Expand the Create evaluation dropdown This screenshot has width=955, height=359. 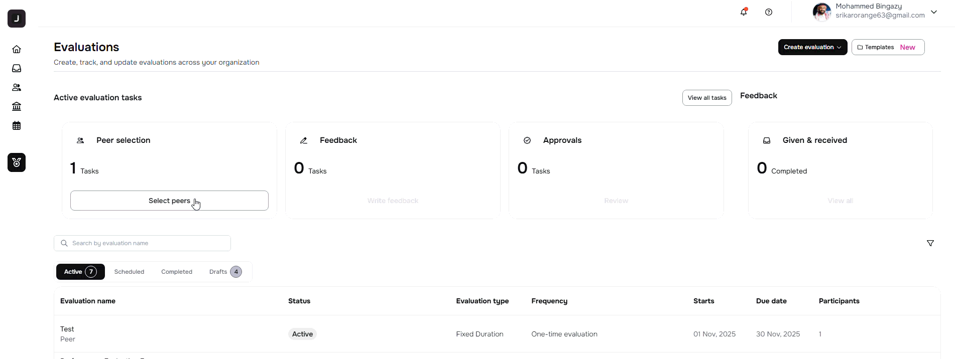coord(812,47)
